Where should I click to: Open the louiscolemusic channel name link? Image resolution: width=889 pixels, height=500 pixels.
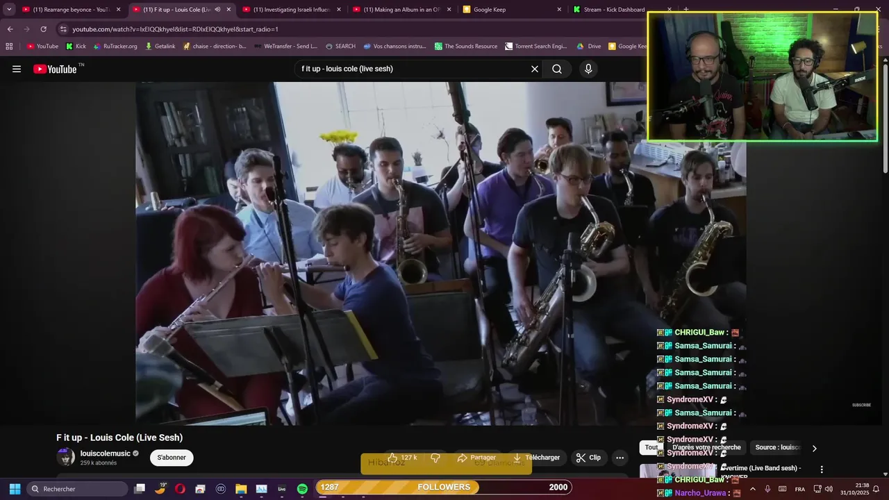coord(105,453)
